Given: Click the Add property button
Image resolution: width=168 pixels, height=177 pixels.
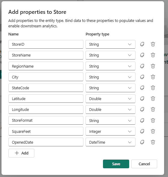Looking at the screenshot, I should 21,153.
